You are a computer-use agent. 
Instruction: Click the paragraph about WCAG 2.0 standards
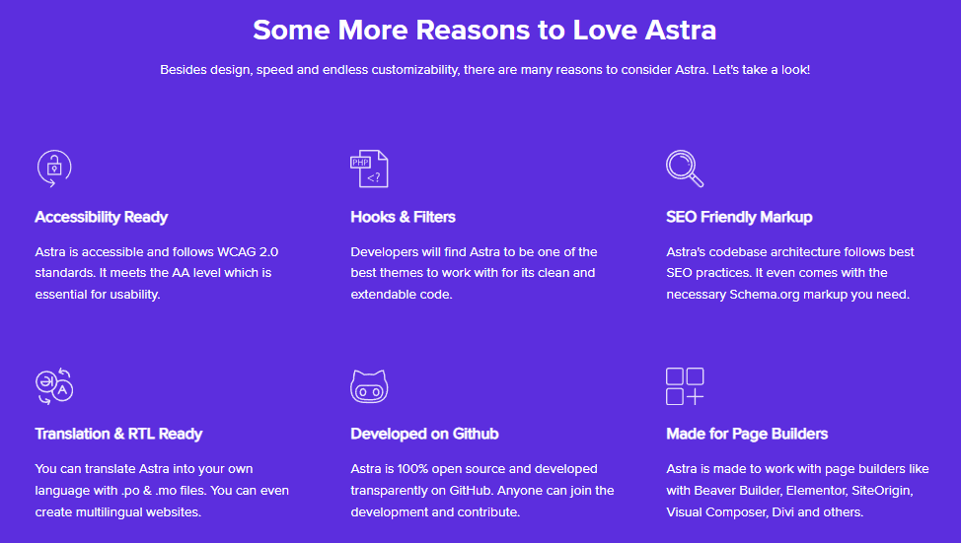click(156, 273)
